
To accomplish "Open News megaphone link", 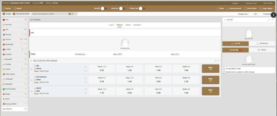I will tap(220, 8).
